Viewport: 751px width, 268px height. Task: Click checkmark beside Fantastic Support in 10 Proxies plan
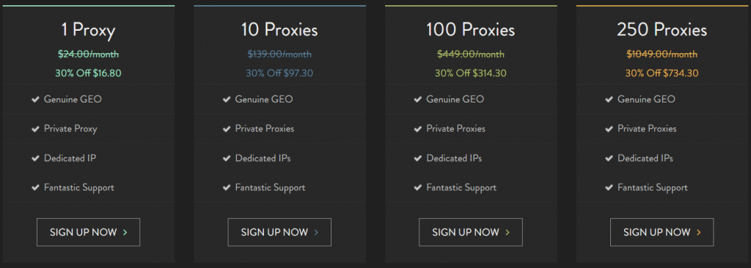click(x=226, y=187)
